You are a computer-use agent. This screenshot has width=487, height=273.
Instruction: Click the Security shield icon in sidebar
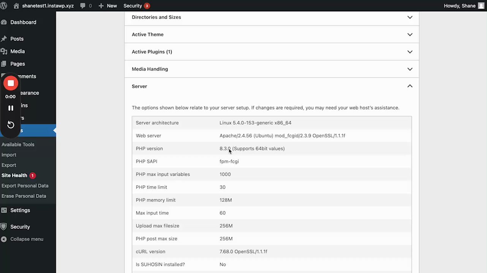click(x=4, y=227)
